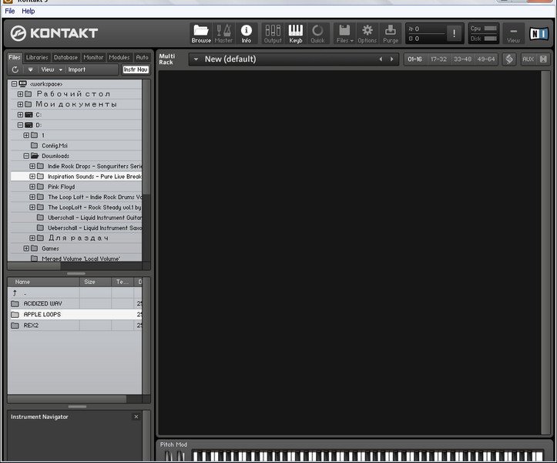The image size is (557, 463).
Task: Select the 17-32 channel page
Action: pos(438,59)
